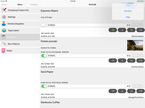
Task: Add 10 to Sand Paper stock
Action: coord(141,91)
